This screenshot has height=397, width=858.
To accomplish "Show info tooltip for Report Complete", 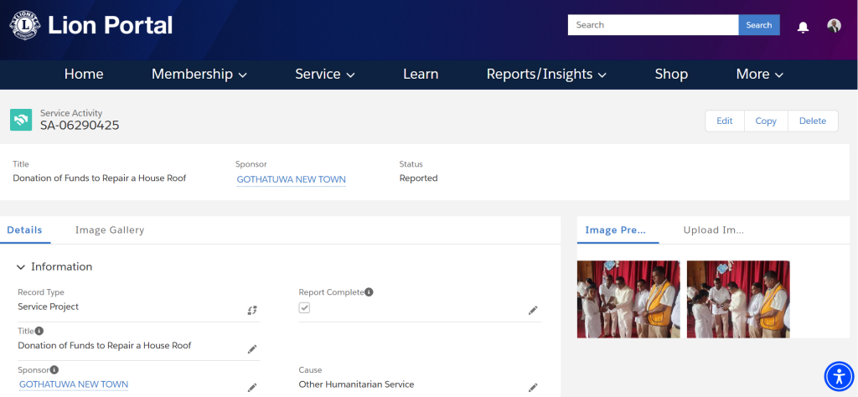I will click(370, 292).
